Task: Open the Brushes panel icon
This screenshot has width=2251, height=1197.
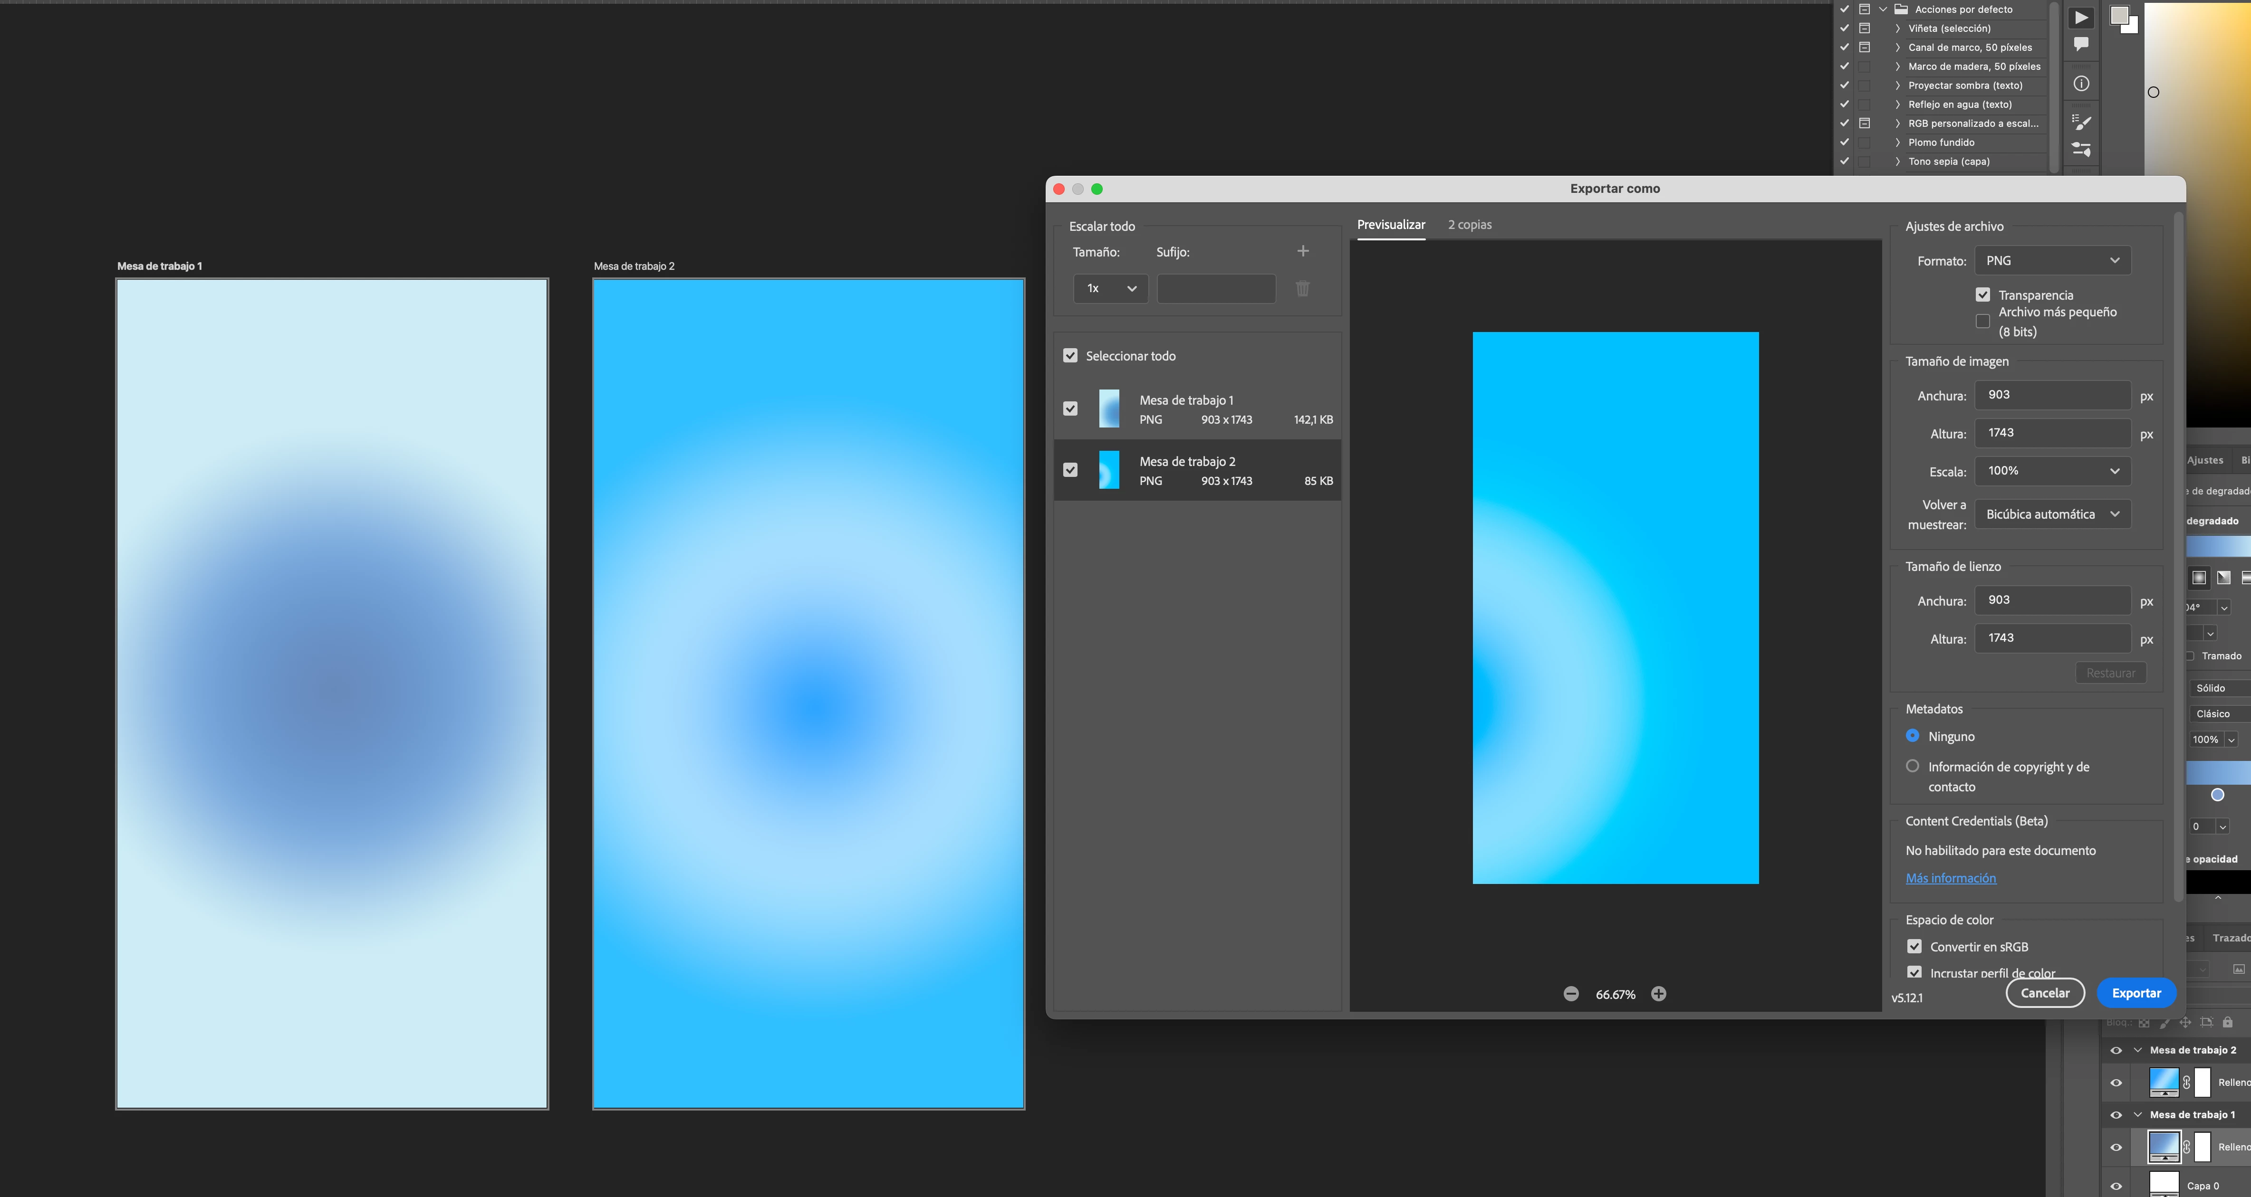Action: [2081, 122]
